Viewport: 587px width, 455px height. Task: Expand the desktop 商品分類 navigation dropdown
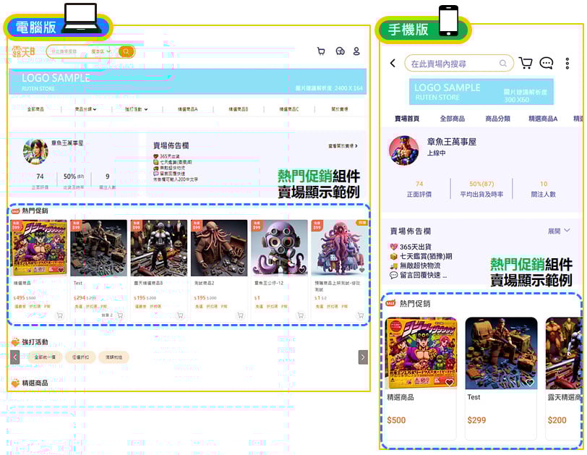pyautogui.click(x=85, y=109)
